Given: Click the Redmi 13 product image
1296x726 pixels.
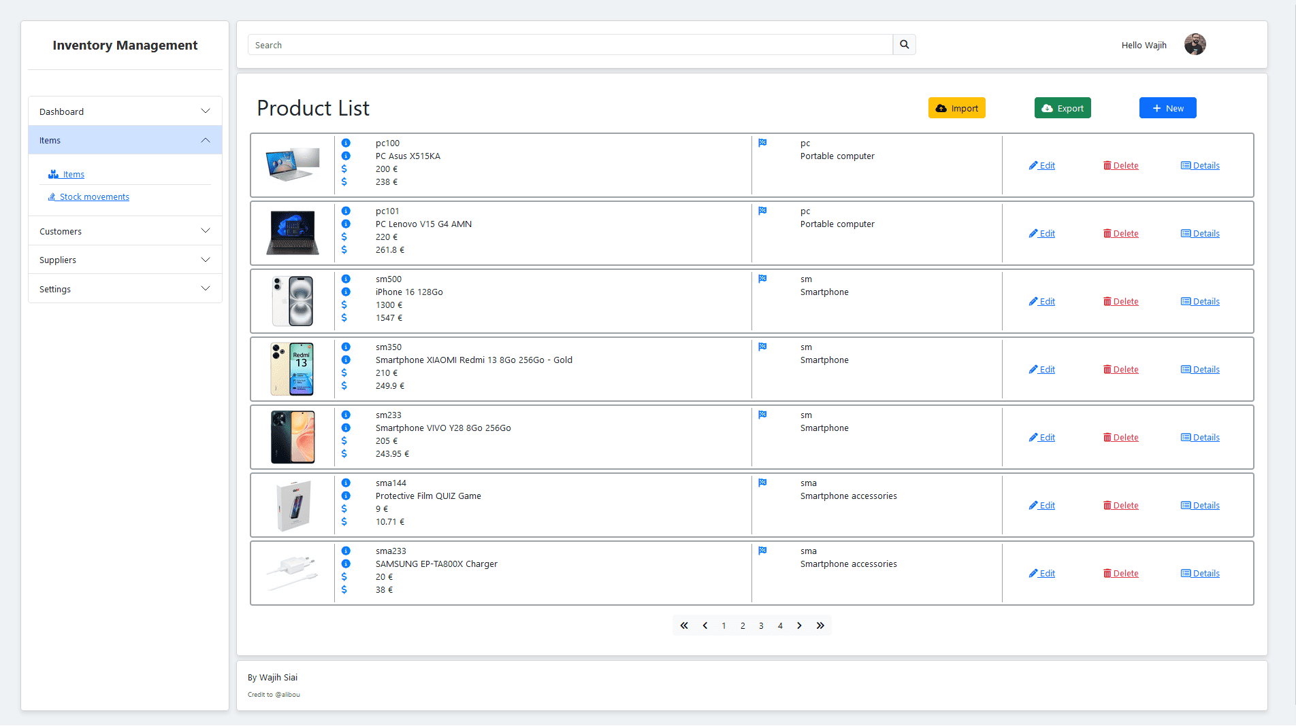Looking at the screenshot, I should (x=293, y=369).
